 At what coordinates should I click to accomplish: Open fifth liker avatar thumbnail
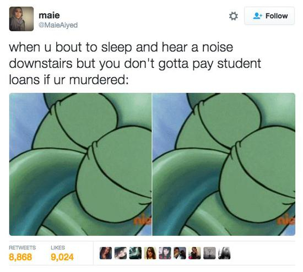pos(165,253)
